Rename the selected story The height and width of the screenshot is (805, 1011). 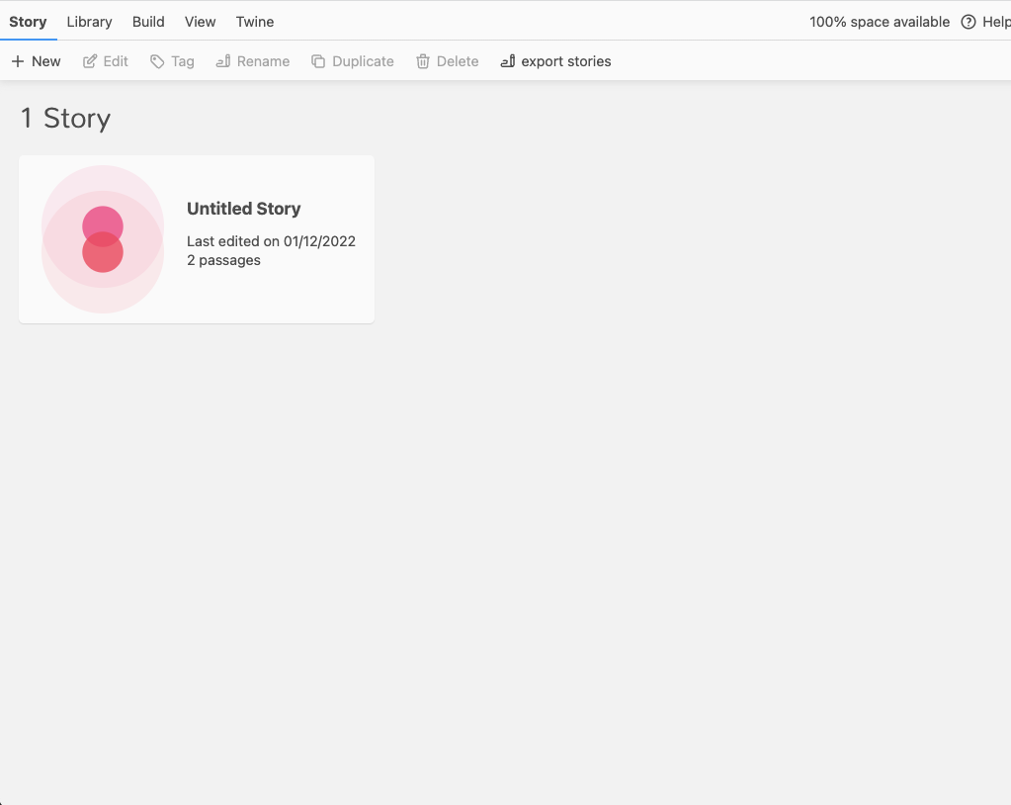(253, 61)
